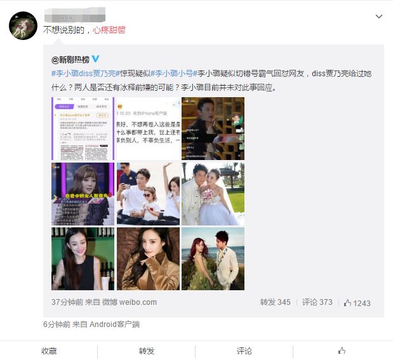Click the poster's round avatar picture
Viewport: 393px width, 362px height.
(x=23, y=25)
